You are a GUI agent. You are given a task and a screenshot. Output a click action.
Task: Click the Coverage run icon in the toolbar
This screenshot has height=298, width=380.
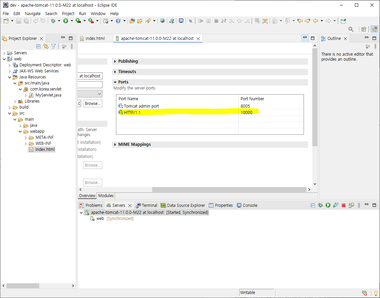(78, 21)
